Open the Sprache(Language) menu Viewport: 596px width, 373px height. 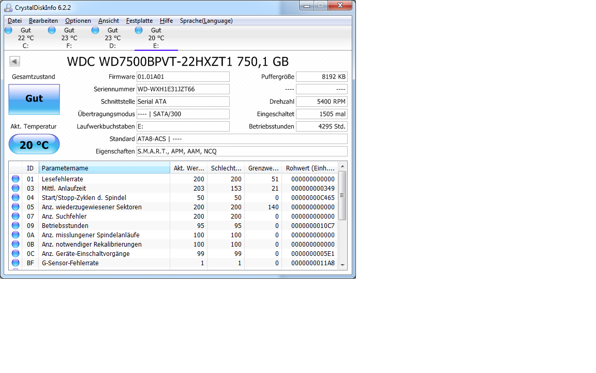[x=206, y=21]
